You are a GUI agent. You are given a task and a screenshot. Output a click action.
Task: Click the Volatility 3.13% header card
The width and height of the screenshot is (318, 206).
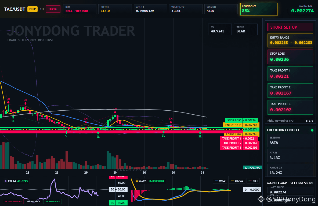186,9
